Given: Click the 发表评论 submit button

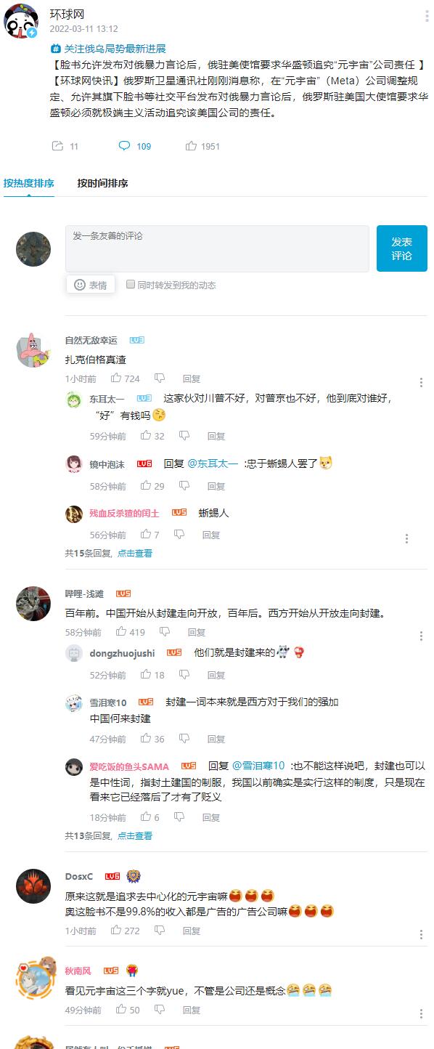Looking at the screenshot, I should click(x=402, y=248).
